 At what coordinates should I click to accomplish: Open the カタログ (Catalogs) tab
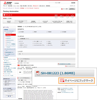coord(9,22)
